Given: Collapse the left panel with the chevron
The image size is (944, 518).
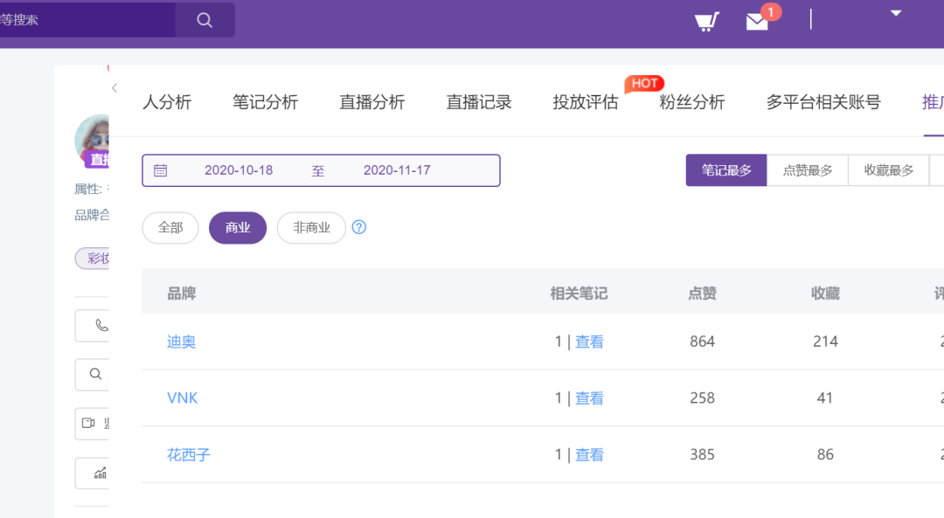Looking at the screenshot, I should (115, 88).
